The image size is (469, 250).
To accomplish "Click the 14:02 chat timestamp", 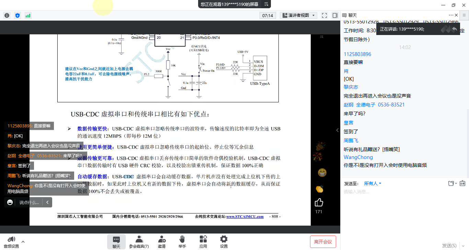I will point(405,47).
